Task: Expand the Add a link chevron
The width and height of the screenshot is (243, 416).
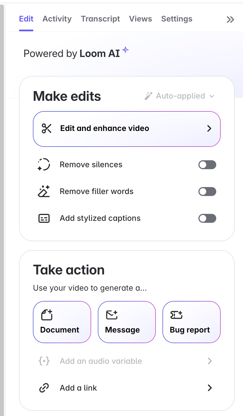Action: coord(210,388)
